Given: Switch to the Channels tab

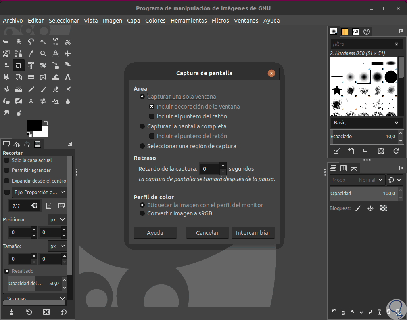Looking at the screenshot, I should (344, 168).
